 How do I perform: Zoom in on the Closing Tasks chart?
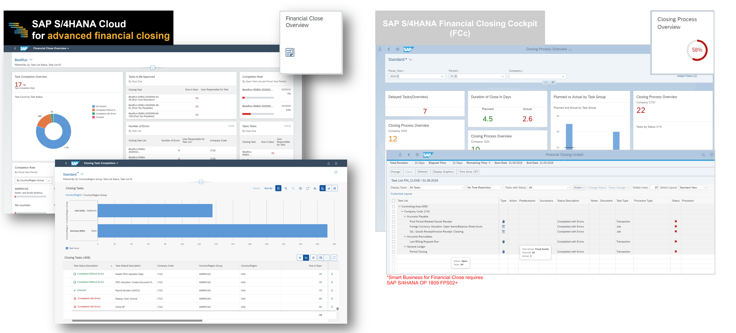pyautogui.click(x=286, y=188)
